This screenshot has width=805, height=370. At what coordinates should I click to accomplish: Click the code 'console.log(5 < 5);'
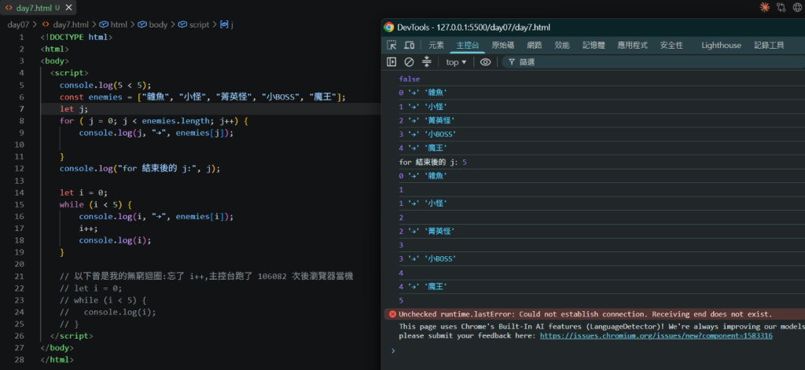pos(106,85)
